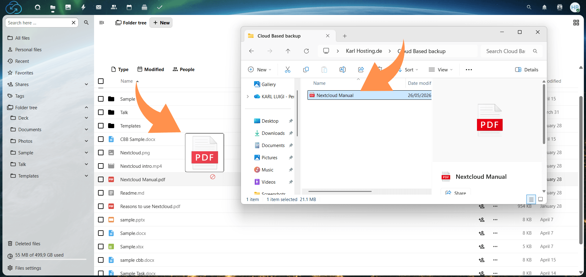The image size is (586, 277).
Task: Click the Explorer horizontal scrollbar
Action: coord(340,191)
